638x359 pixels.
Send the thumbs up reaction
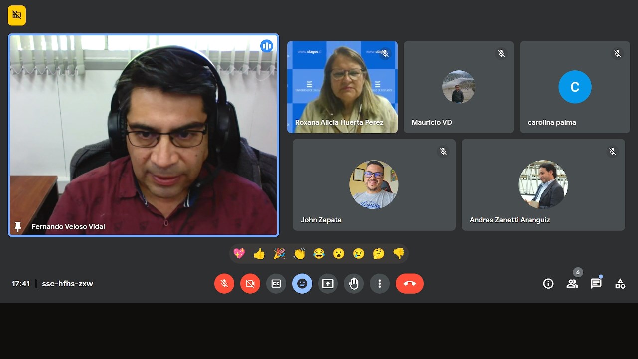click(x=259, y=254)
